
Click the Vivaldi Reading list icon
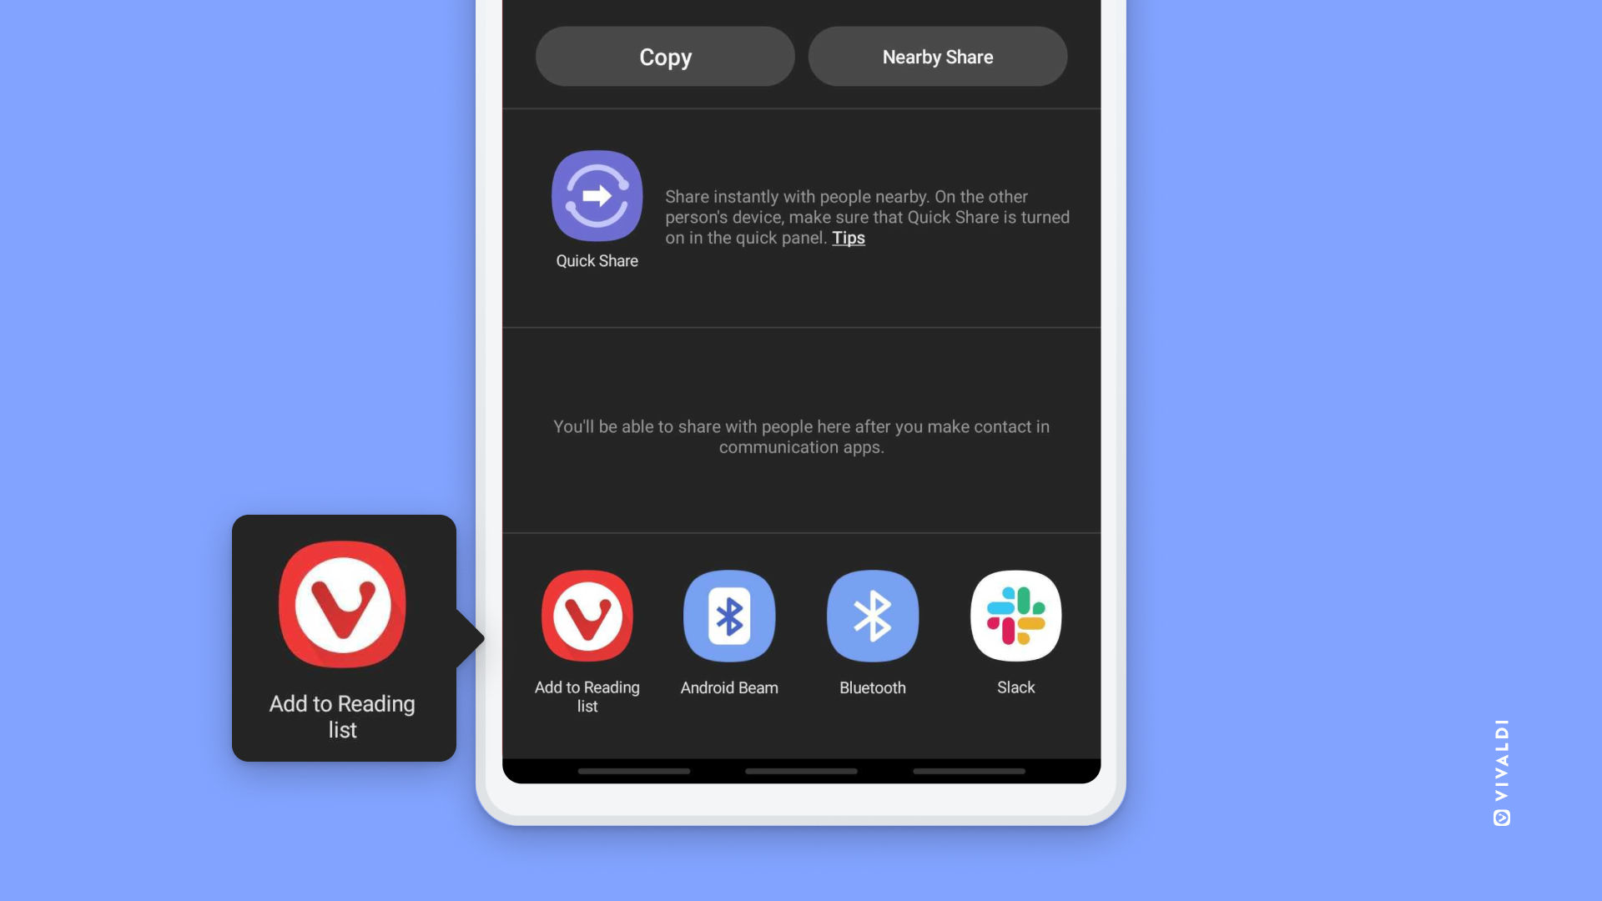click(587, 615)
